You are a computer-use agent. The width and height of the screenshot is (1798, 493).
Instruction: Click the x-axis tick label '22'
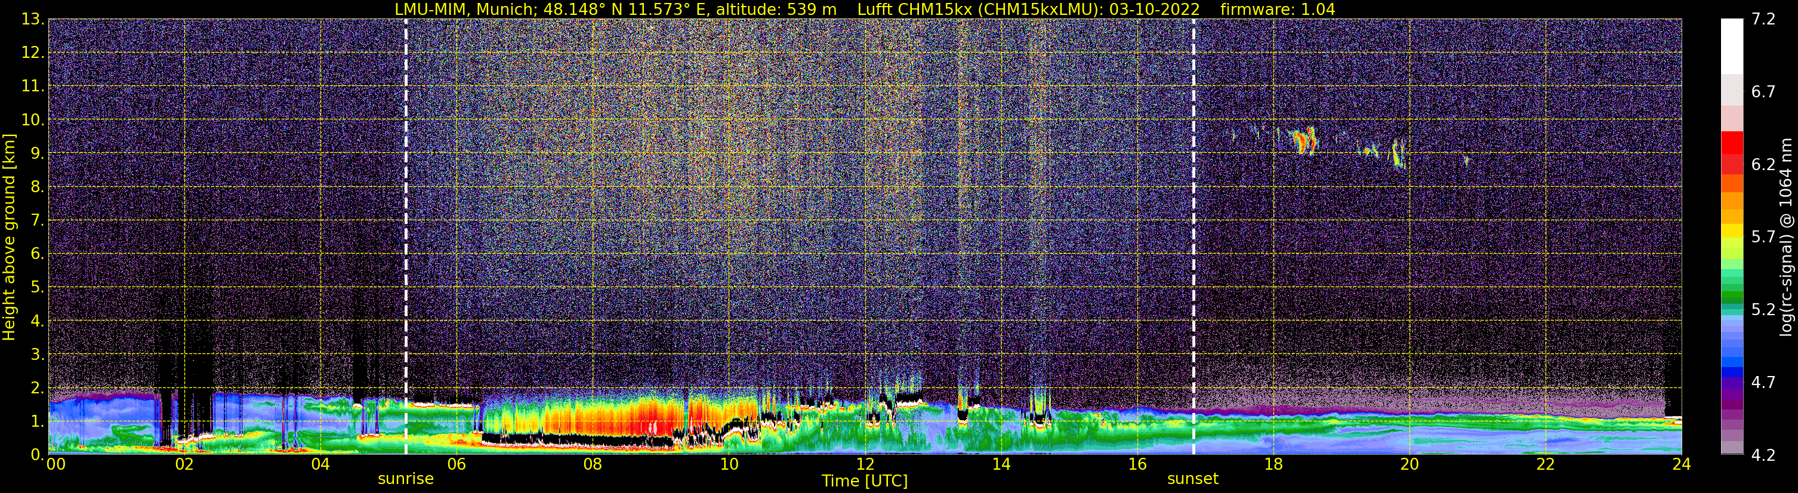(x=1546, y=464)
